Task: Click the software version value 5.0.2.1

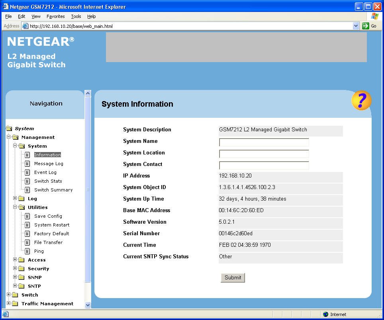Action: click(227, 222)
